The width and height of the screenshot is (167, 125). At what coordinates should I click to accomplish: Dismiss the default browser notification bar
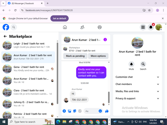(163, 18)
